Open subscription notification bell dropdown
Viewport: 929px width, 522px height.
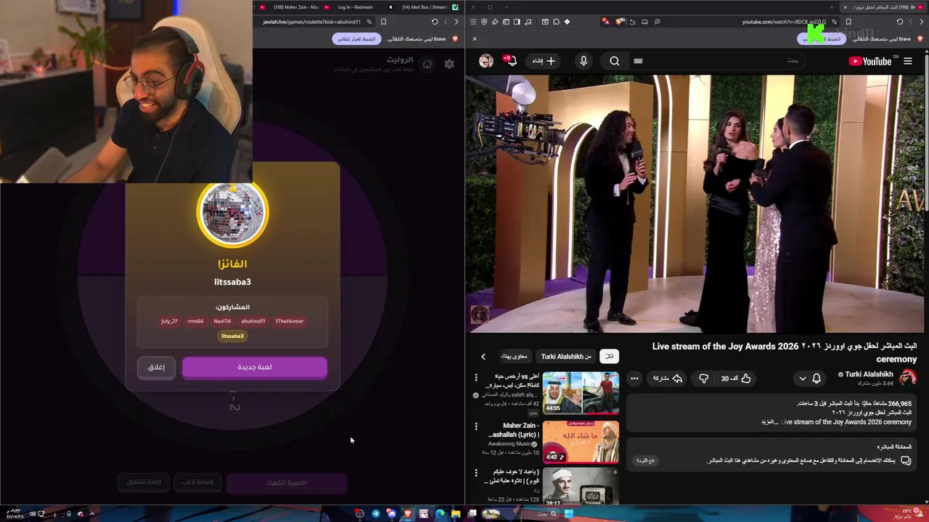(810, 378)
